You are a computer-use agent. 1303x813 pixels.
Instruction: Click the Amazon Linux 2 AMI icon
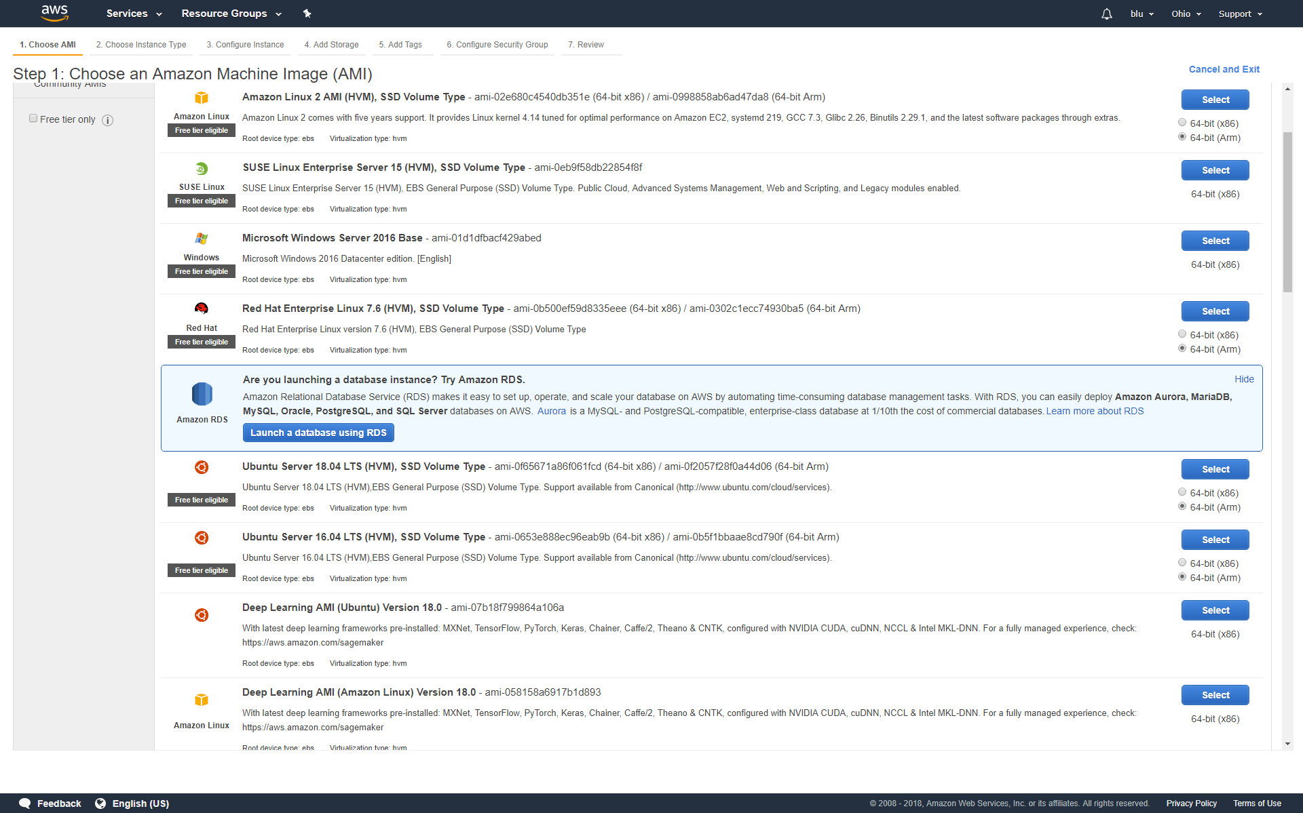pyautogui.click(x=202, y=98)
